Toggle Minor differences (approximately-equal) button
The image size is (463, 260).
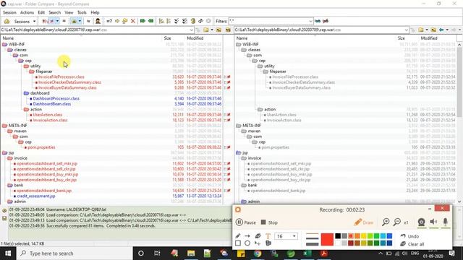click(88, 21)
